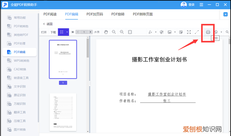This screenshot has width=231, height=136.
Task: Click the 登录 login link
Action: (x=192, y=5)
